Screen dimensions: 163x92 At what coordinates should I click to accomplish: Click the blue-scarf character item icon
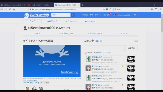click(34, 89)
